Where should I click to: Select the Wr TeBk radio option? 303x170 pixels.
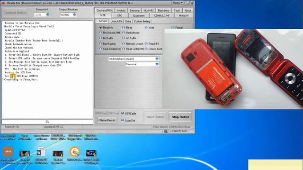tap(124, 38)
